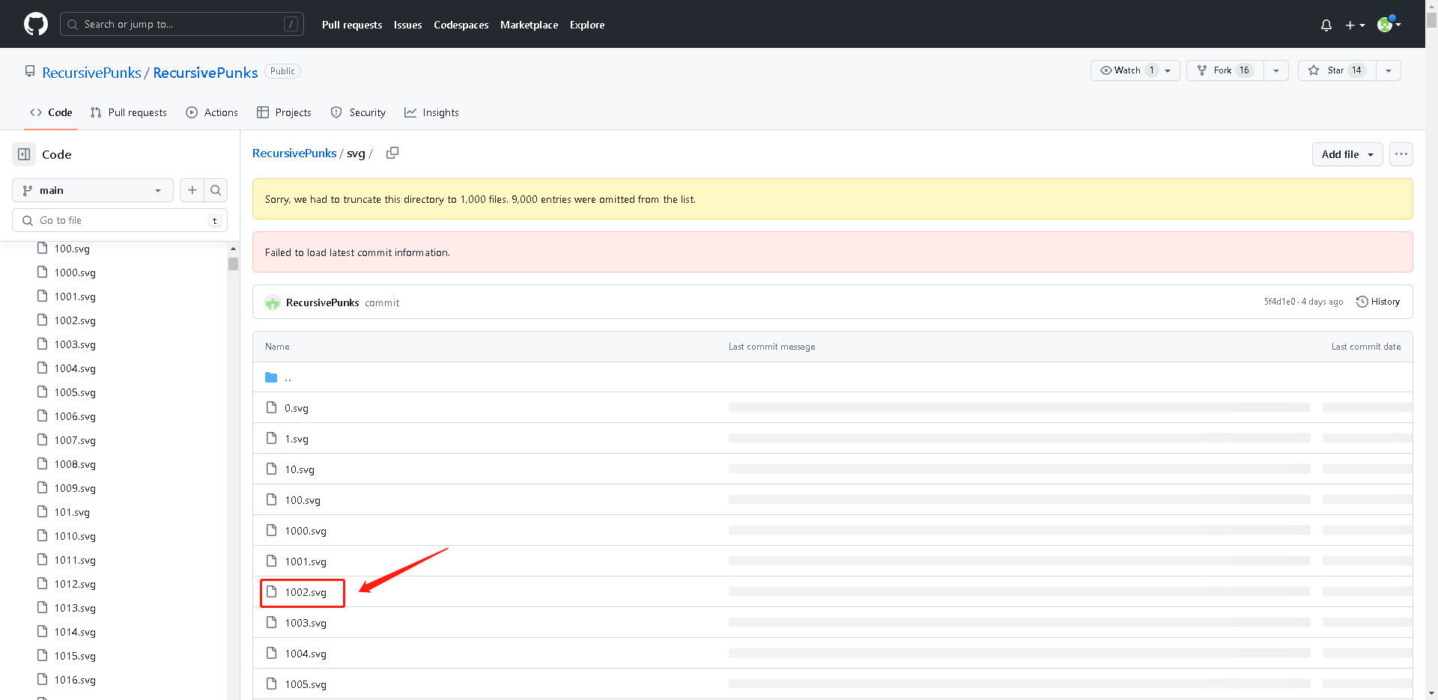Open the commit History link
This screenshot has height=700, width=1438.
coord(1378,302)
